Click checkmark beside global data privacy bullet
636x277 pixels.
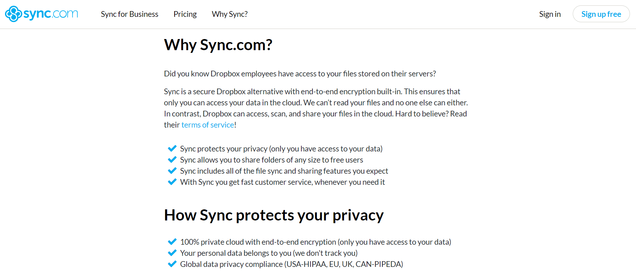(172, 264)
